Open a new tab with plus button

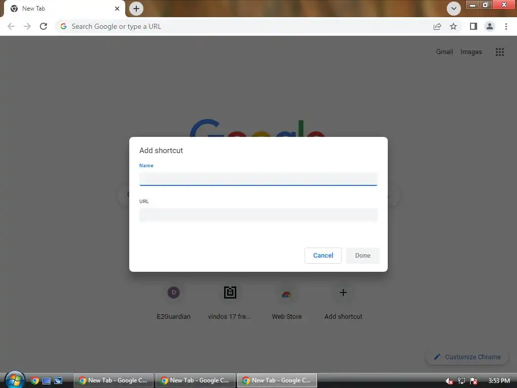tap(136, 9)
